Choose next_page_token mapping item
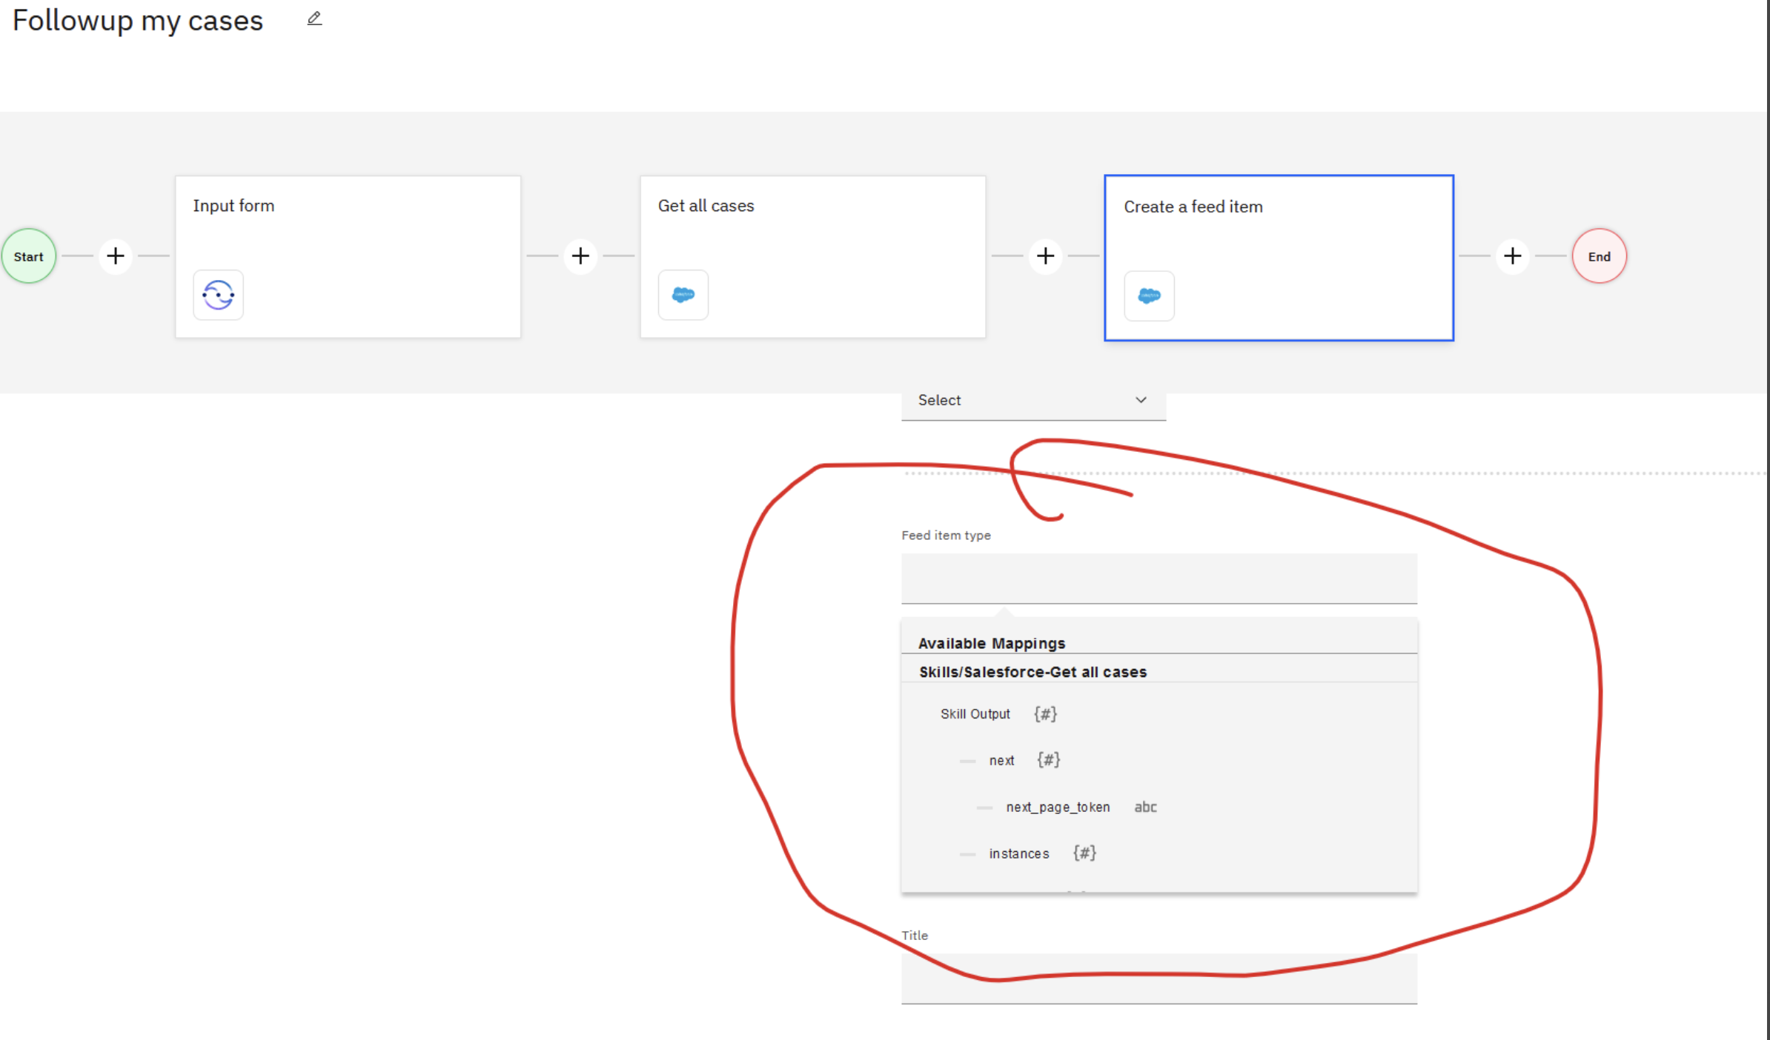Image resolution: width=1770 pixels, height=1040 pixels. [1058, 807]
